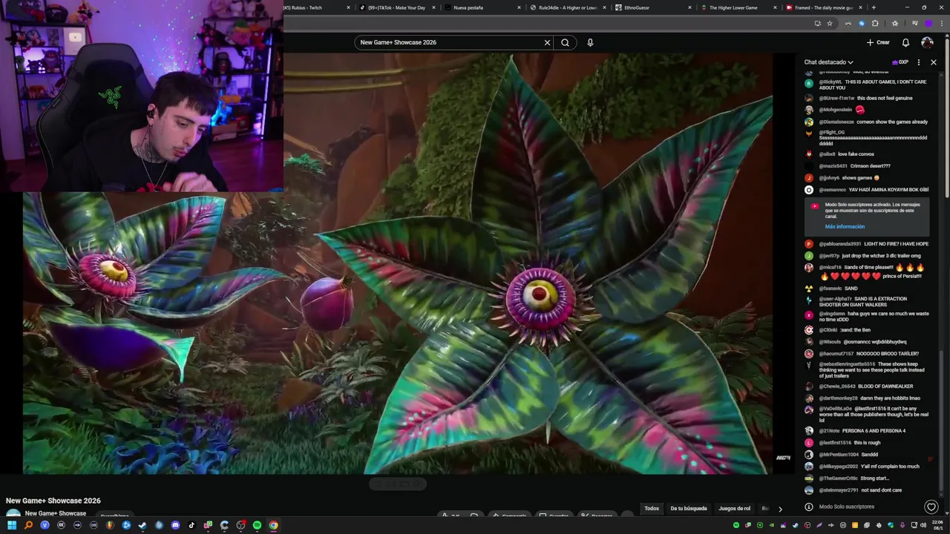Click @steinmayer2791 chat message
The height and width of the screenshot is (534, 950).
point(860,490)
